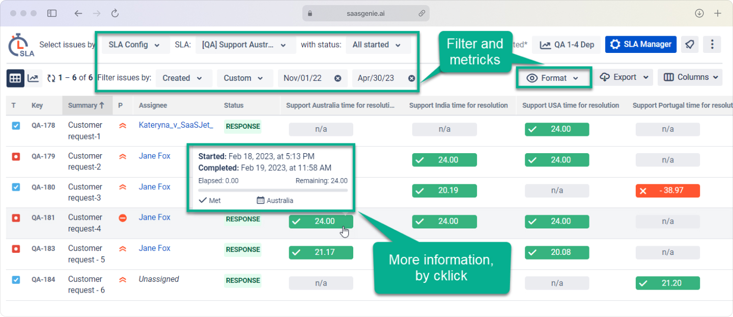733x317 pixels.
Task: Click the SLA Manager button
Action: pos(640,44)
